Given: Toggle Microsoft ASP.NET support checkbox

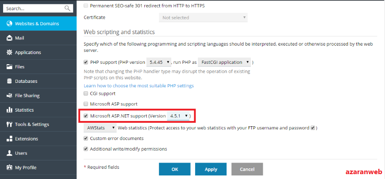Looking at the screenshot, I should (86, 116).
